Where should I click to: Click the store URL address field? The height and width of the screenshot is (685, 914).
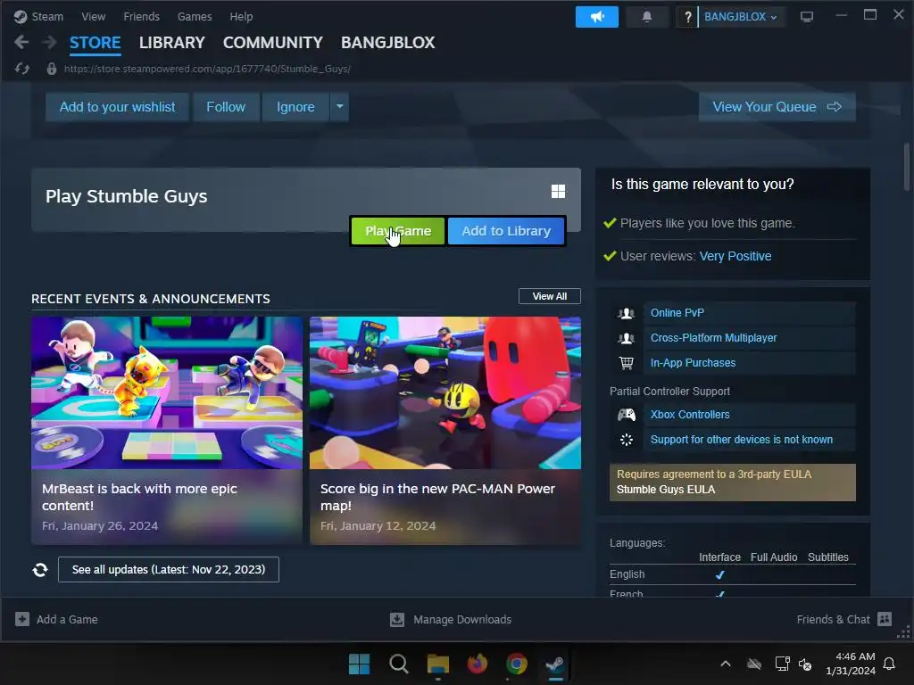pyautogui.click(x=207, y=69)
